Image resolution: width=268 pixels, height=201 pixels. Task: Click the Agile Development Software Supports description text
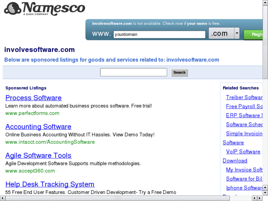click(x=73, y=163)
